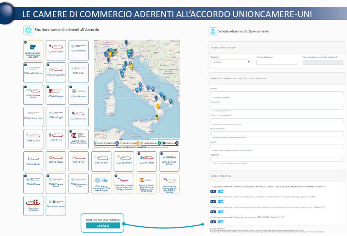Choose Sì for question 1 on Cantiere 1
Viewport: 347px width, 236px height.
[213, 191]
